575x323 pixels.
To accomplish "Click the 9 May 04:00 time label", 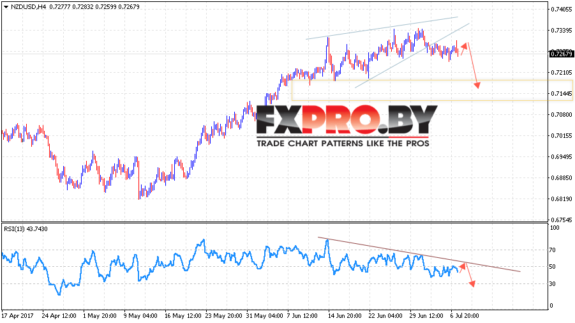I will click(140, 316).
